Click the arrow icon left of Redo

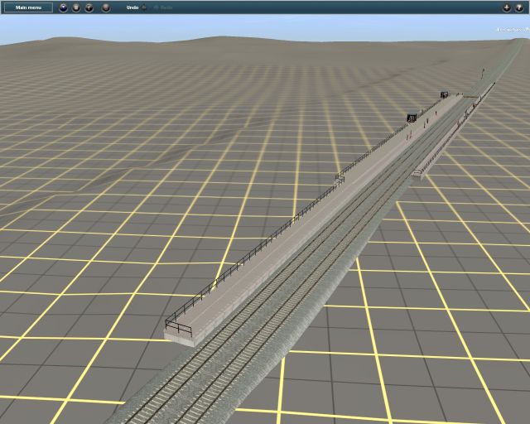(155, 7)
